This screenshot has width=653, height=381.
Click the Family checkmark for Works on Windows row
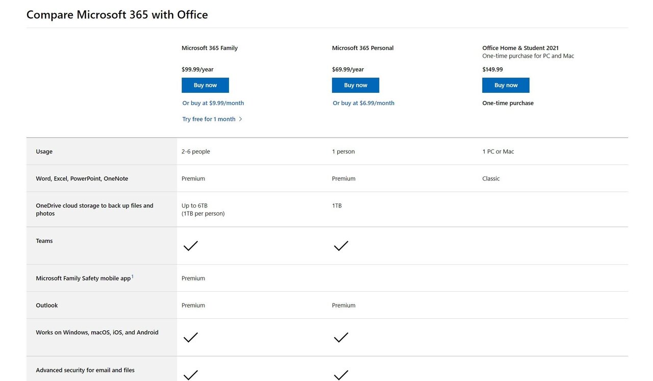click(190, 337)
